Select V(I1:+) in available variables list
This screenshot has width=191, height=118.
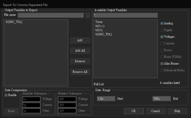(100, 26)
